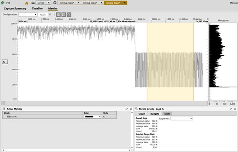Open the Active Metrics panel options arrow

[x=127, y=109]
